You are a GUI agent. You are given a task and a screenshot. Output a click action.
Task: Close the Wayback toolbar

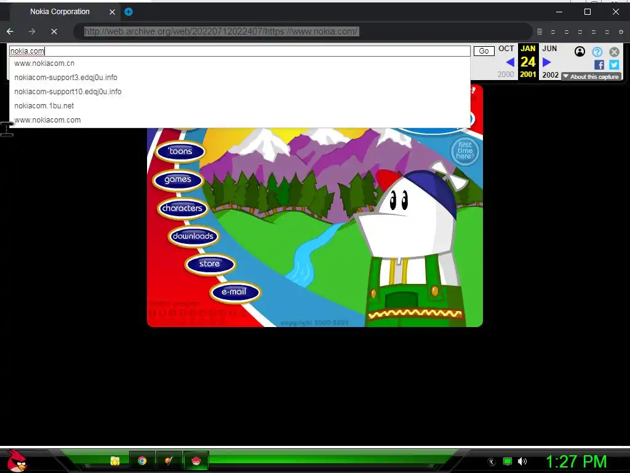(x=614, y=52)
